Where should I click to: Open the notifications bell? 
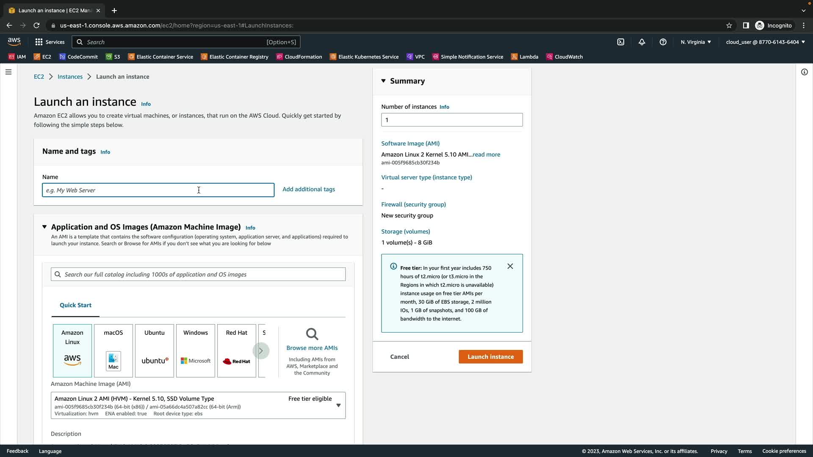(642, 42)
